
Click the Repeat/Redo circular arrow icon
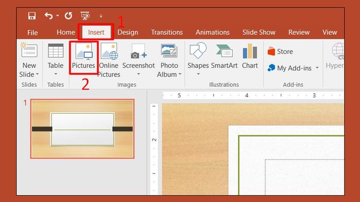(x=68, y=16)
